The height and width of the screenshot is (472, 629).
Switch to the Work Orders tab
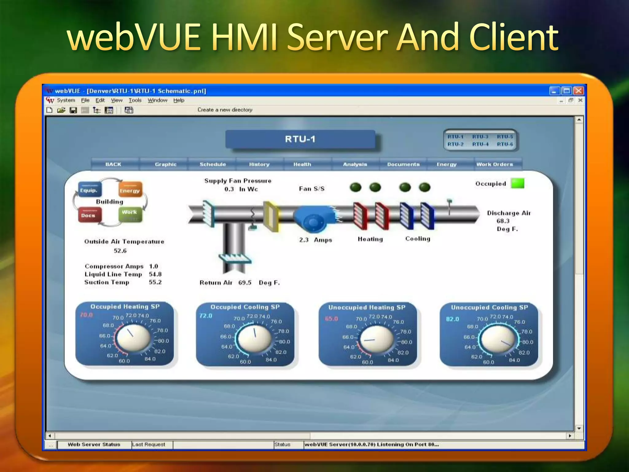coord(494,164)
